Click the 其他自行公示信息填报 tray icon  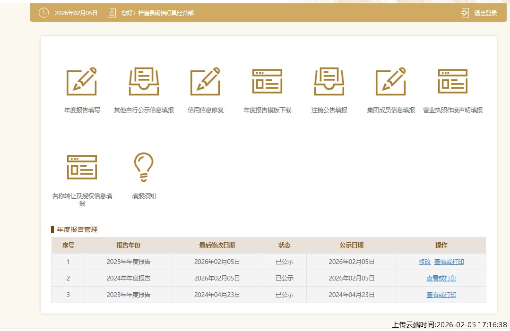144,81
